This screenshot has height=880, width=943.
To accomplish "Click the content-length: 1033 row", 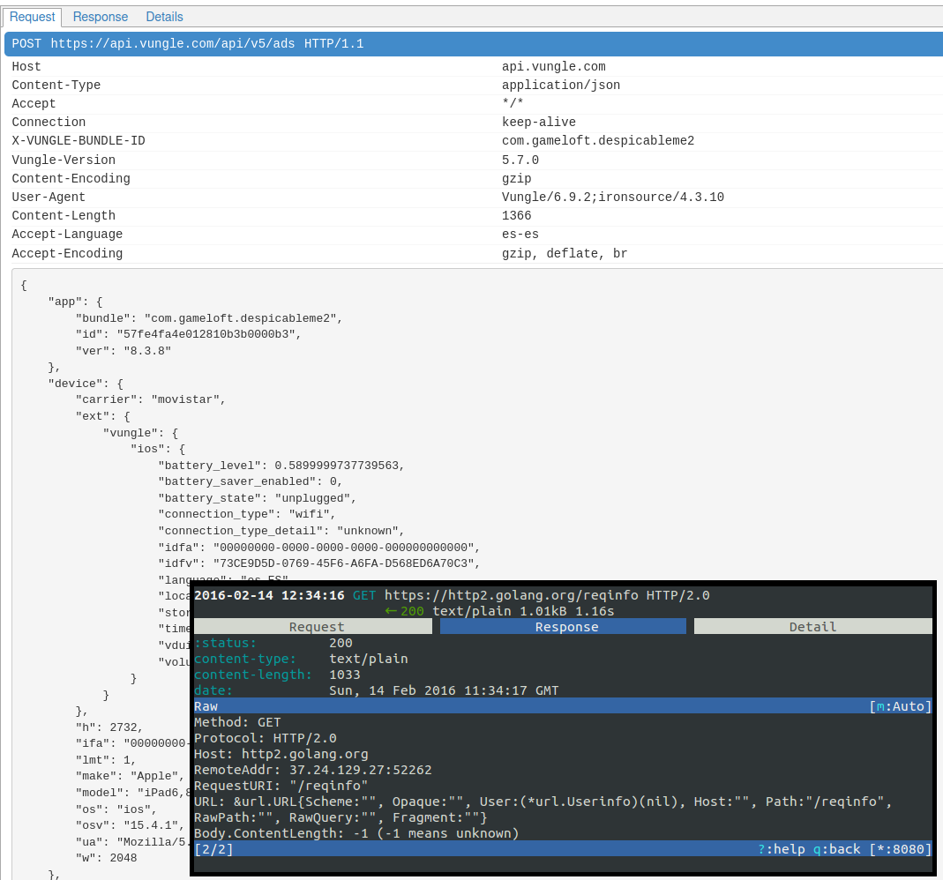I will coord(277,675).
